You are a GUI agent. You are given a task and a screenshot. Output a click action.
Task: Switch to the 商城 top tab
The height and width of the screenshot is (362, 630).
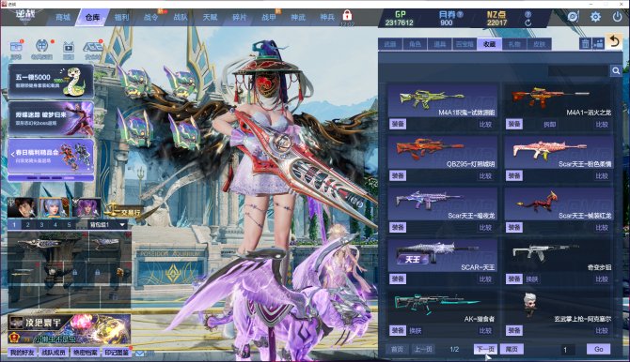tap(63, 17)
